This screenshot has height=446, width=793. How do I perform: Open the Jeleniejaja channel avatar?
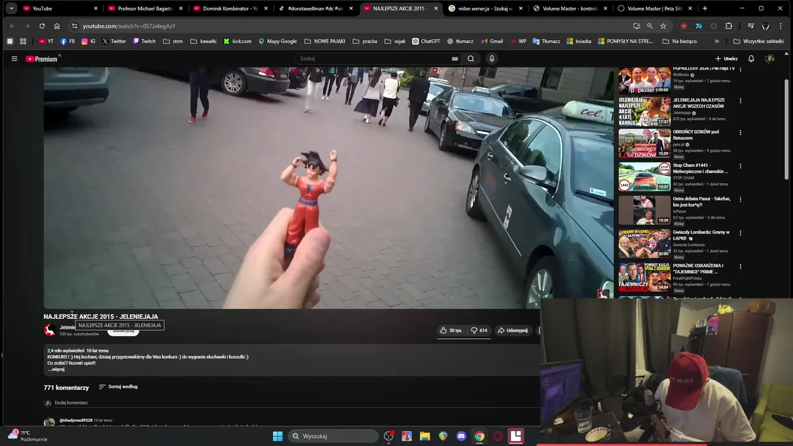point(50,330)
